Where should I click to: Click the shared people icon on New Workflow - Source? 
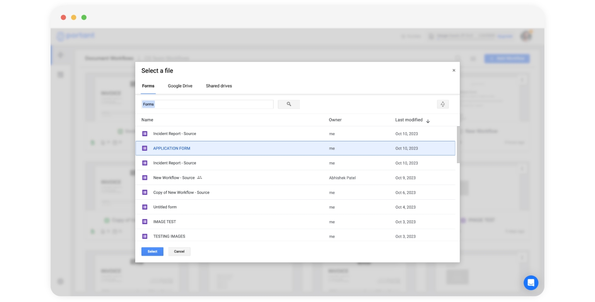(x=199, y=178)
